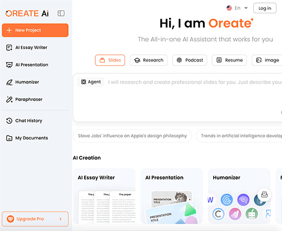The height and width of the screenshot is (231, 282).
Task: Click the All-in-one AI Assistant tagline
Action: click(x=205, y=40)
